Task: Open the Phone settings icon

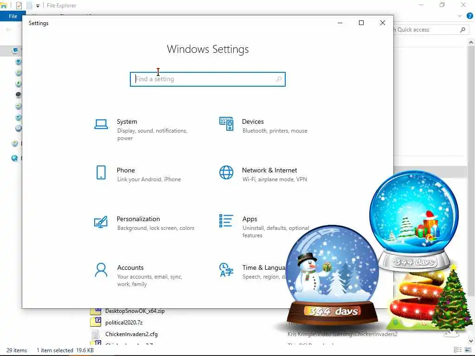Action: [x=101, y=172]
